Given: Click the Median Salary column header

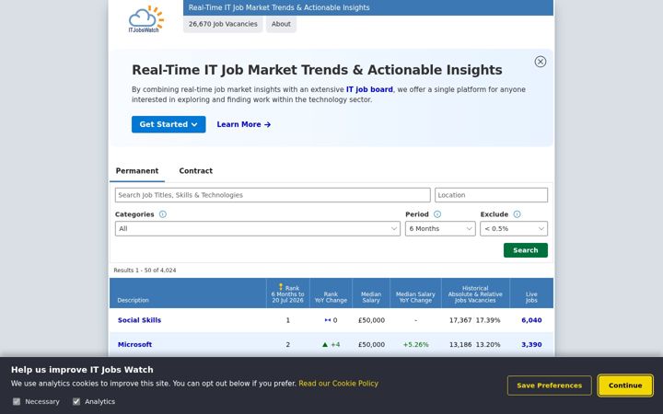Looking at the screenshot, I should (371, 297).
